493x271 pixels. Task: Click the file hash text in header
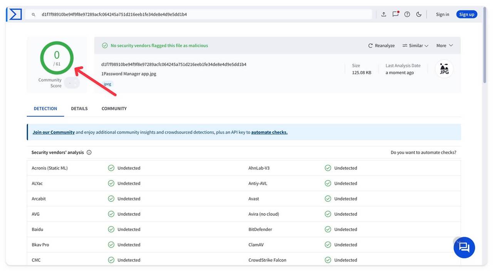(x=174, y=64)
